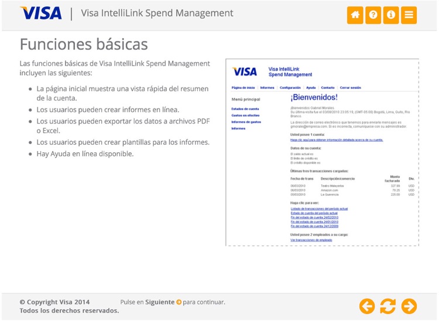Click the 'Menú principal' label in preview
This screenshot has height=321, width=439.
pyautogui.click(x=246, y=100)
